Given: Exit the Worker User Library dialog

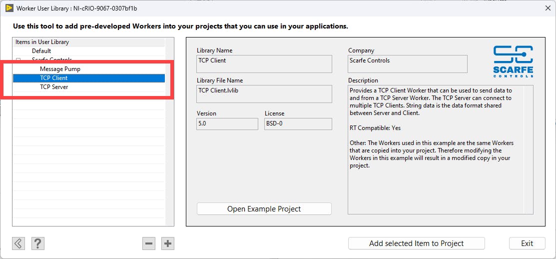Looking at the screenshot, I should [527, 243].
